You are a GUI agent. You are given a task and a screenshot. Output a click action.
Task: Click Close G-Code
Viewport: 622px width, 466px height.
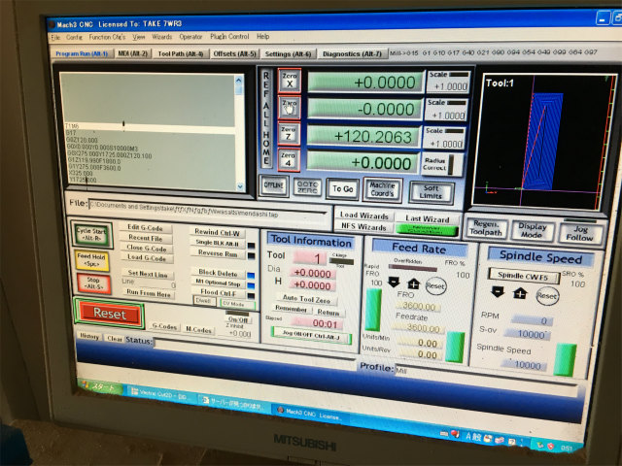(146, 249)
